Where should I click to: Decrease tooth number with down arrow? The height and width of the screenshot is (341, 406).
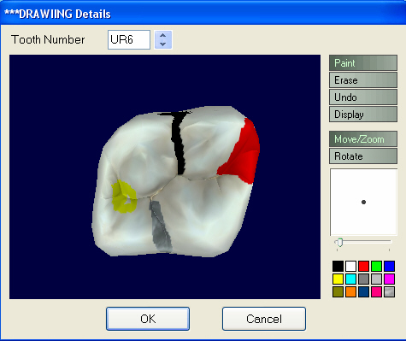coord(163,44)
